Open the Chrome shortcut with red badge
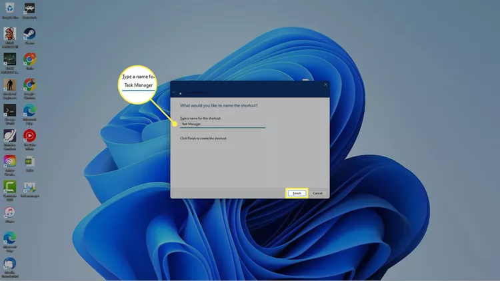 [29, 61]
